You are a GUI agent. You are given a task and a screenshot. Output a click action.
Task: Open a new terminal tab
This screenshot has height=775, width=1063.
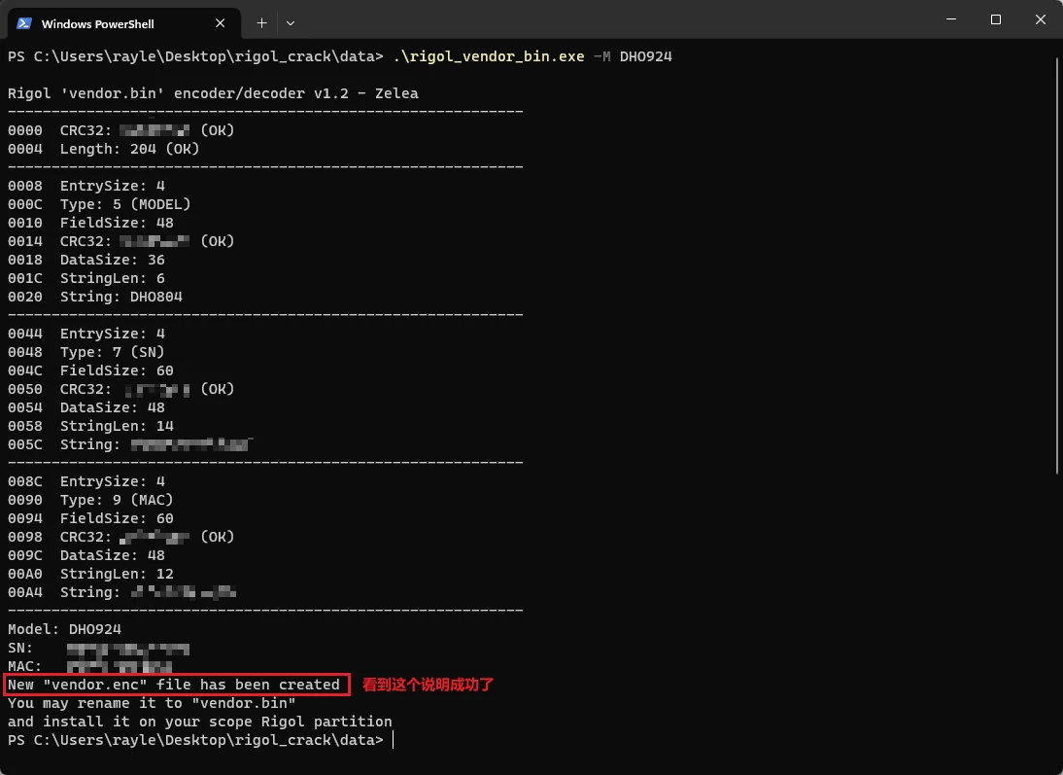261,21
